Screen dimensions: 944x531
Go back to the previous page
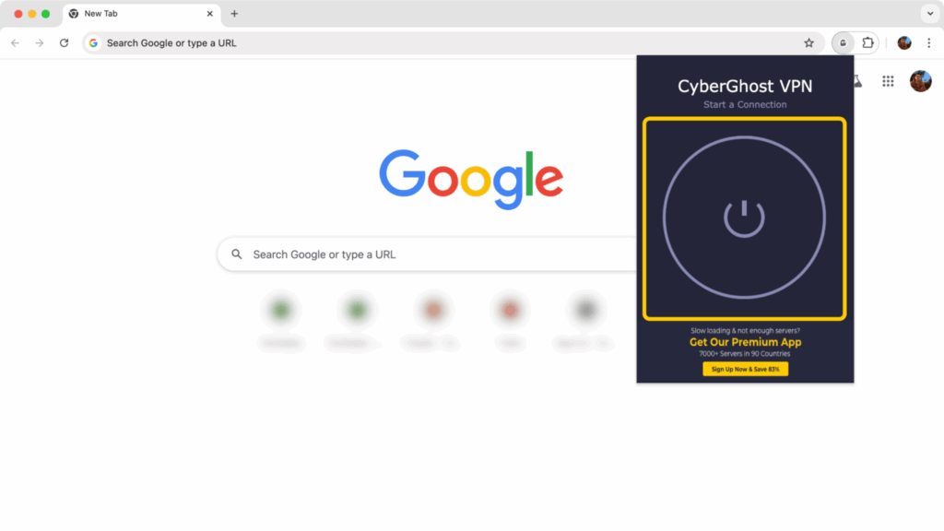click(x=15, y=42)
